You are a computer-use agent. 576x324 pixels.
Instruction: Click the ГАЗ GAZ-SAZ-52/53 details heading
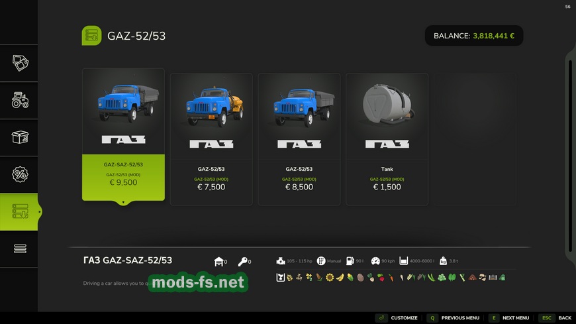tap(128, 260)
